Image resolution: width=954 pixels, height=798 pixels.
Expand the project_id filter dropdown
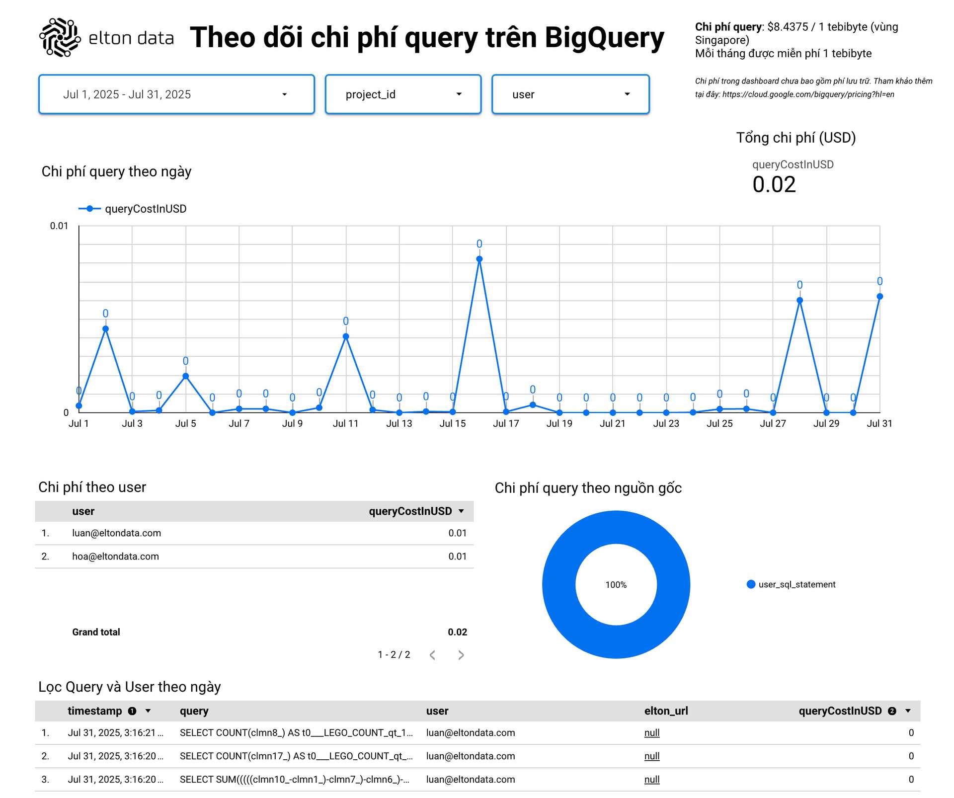coord(403,94)
